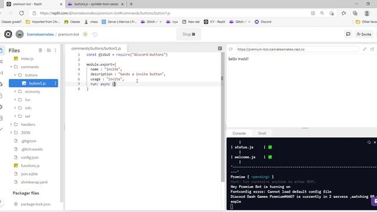Image resolution: width=377 pixels, height=212 pixels.
Task: Open the Icemakesmakes profile link
Action: coord(40,34)
